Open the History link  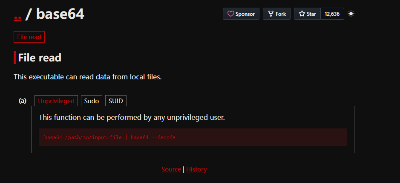pos(196,169)
